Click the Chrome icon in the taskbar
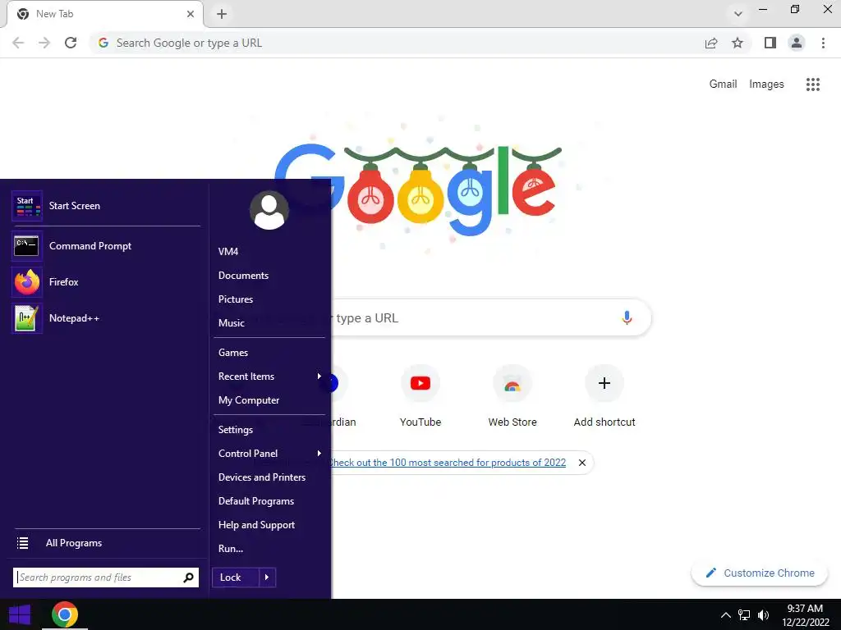Viewport: 841px width, 630px height. click(64, 615)
